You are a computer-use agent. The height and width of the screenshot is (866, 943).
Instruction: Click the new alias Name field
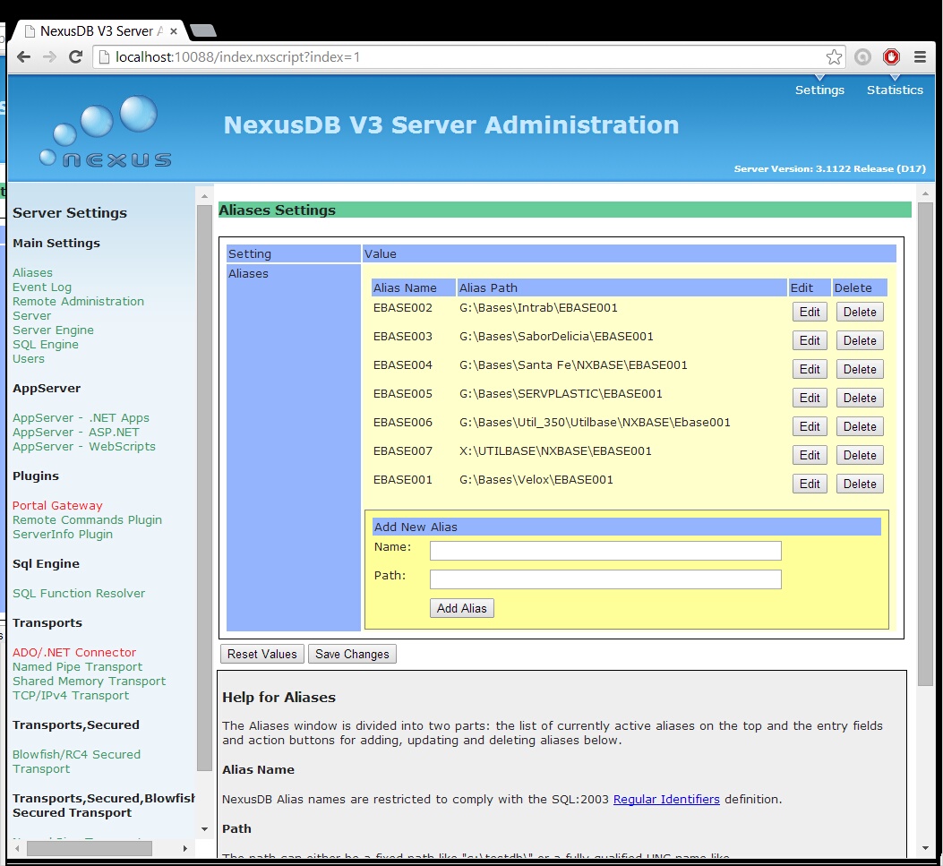pos(605,550)
